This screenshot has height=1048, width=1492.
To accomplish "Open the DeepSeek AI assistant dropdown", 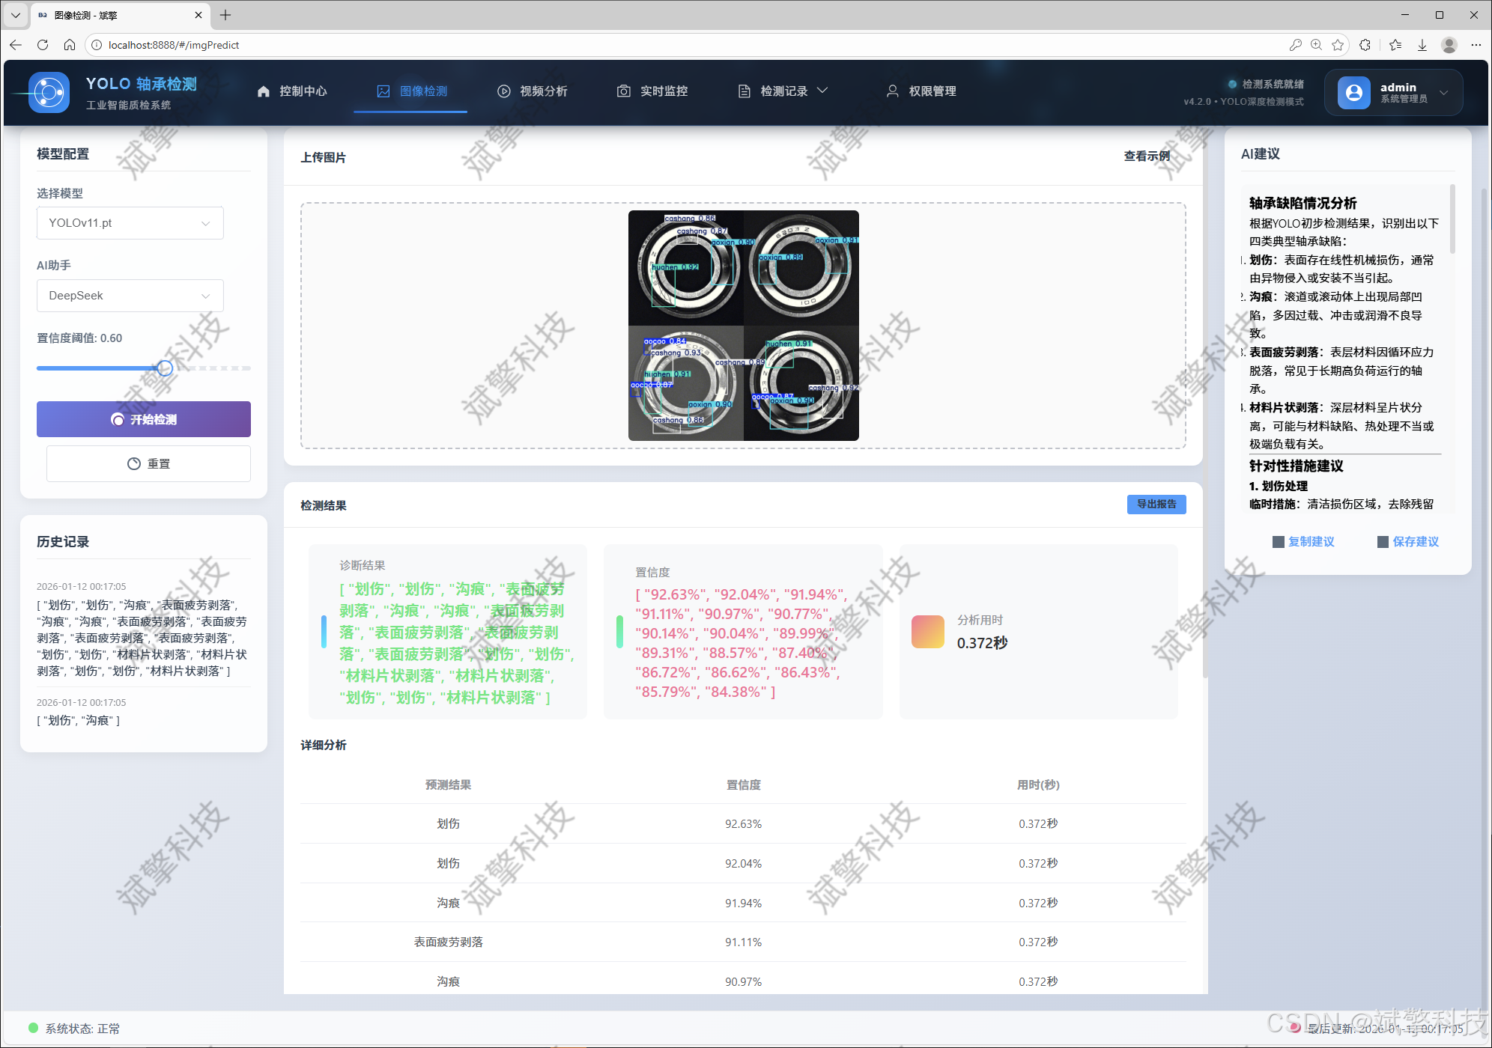I will coord(130,296).
